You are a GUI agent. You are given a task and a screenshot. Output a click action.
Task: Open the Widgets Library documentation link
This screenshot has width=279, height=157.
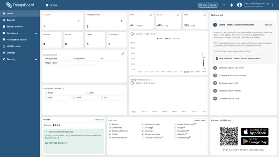pyautogui.click(x=56, y=63)
